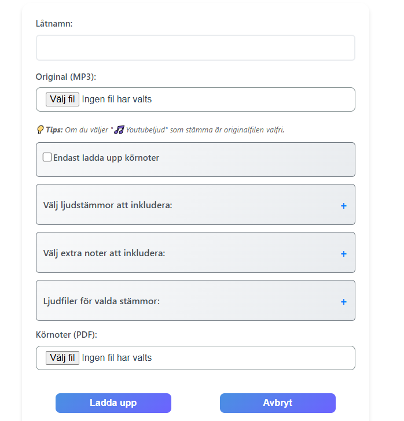404x421 pixels.
Task: Expand 'Ljudfiler för valda stämmor' header
Action: (x=101, y=301)
